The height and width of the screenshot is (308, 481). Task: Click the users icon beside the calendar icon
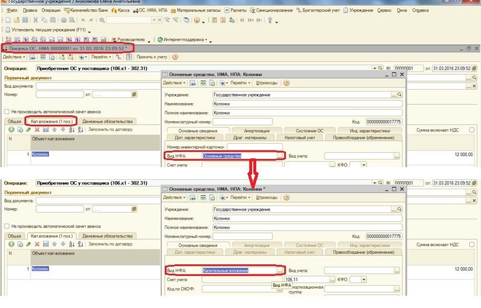(232, 20)
